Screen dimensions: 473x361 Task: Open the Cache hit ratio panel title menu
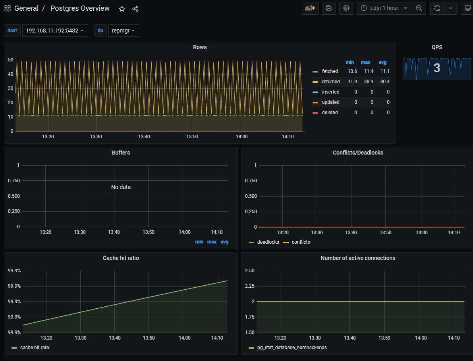[x=121, y=258]
